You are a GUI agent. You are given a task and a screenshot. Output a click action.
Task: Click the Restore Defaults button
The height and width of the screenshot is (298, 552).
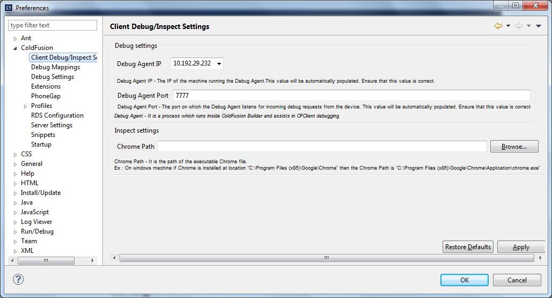(x=468, y=247)
